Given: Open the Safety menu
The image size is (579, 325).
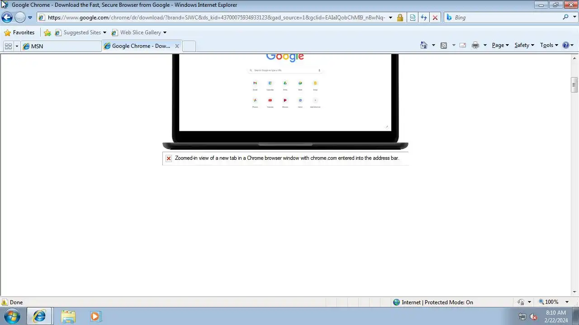Looking at the screenshot, I should coord(524,45).
